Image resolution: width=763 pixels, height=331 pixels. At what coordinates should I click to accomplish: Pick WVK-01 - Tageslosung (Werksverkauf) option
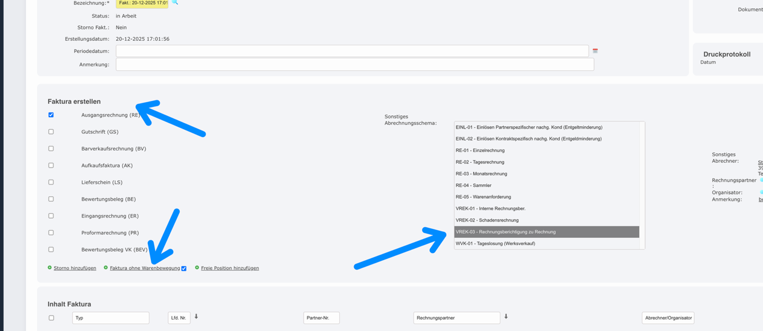click(495, 243)
